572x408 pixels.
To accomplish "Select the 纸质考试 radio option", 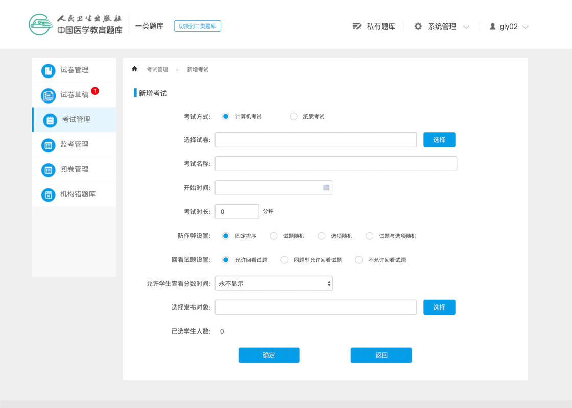I will [294, 117].
